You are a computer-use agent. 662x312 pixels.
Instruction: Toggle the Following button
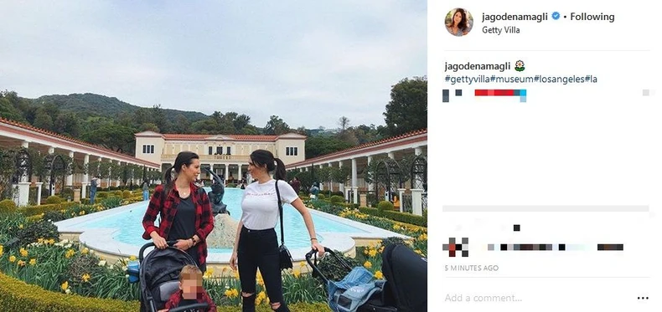click(x=592, y=17)
